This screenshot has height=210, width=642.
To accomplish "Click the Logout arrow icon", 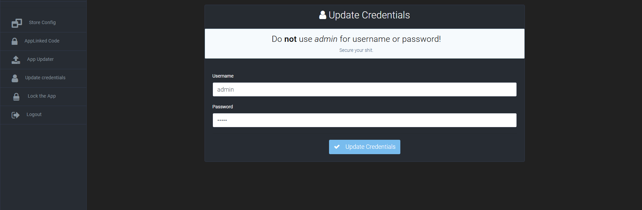I will click(x=15, y=115).
